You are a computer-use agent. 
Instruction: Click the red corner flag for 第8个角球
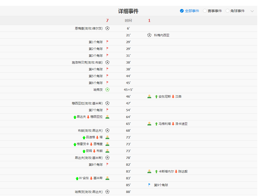click(107, 164)
